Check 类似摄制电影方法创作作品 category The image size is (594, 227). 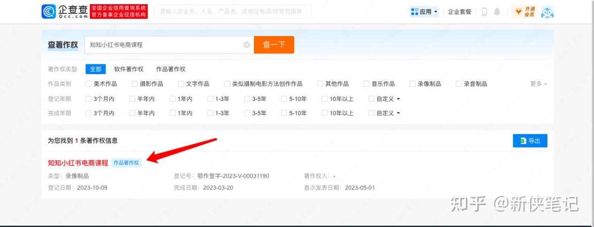tap(227, 84)
